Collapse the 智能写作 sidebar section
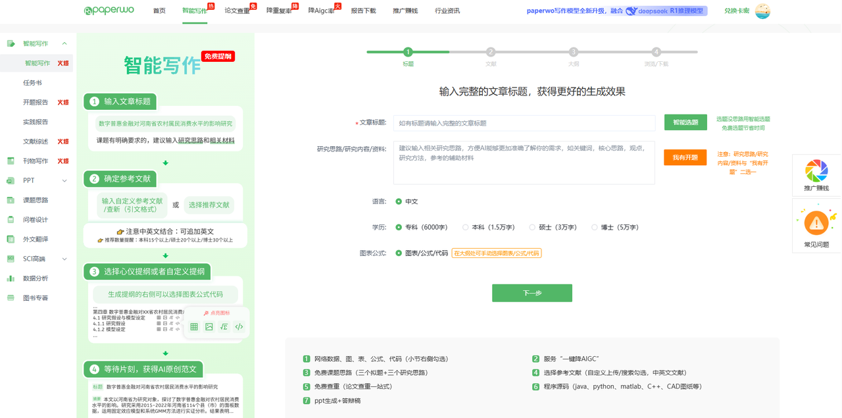Image resolution: width=842 pixels, height=418 pixels. [x=64, y=43]
